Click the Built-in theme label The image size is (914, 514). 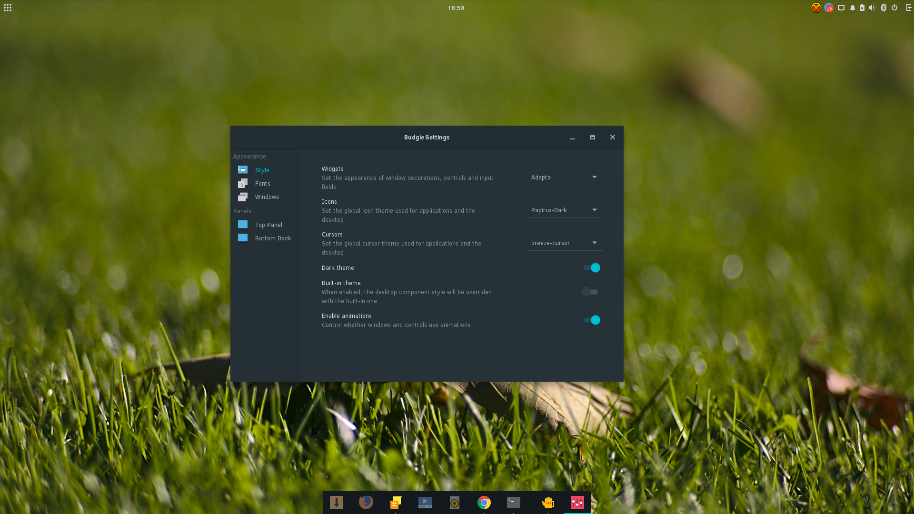coord(341,283)
